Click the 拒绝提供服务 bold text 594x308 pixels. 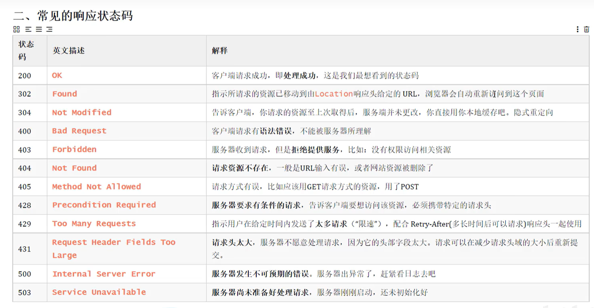(x=316, y=149)
